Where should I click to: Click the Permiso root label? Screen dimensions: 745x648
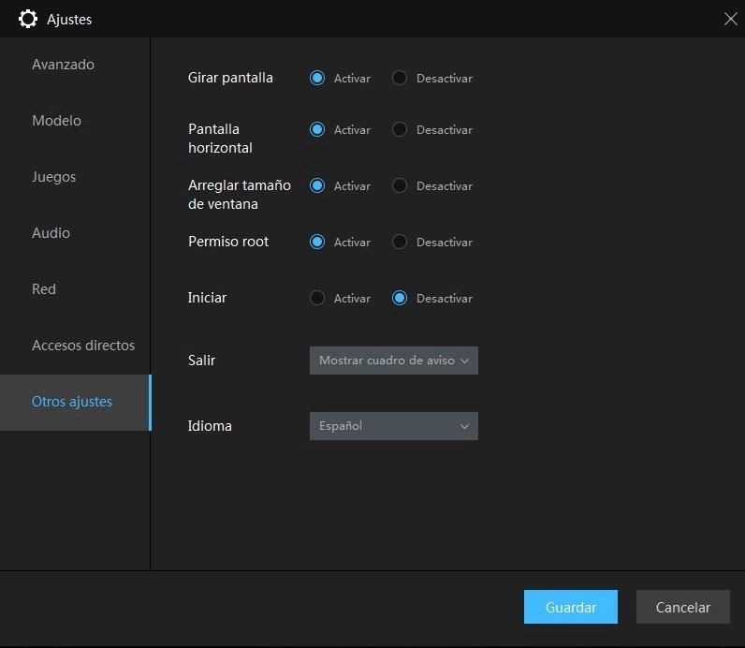click(228, 242)
